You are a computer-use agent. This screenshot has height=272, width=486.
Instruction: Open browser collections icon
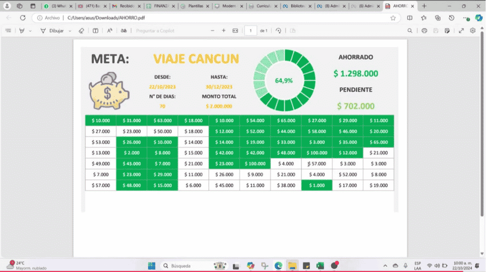pos(438,18)
